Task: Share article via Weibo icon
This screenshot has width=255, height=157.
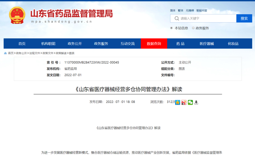Action: (184, 102)
